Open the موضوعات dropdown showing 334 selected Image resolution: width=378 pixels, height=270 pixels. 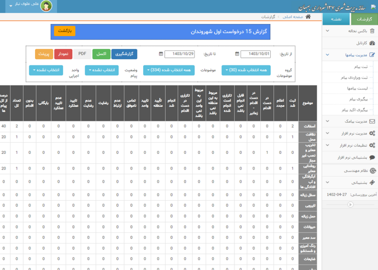(x=169, y=70)
